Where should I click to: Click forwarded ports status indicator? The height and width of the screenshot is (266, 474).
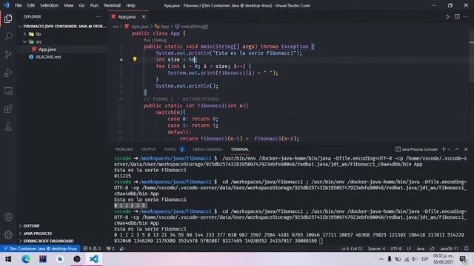click(110, 248)
